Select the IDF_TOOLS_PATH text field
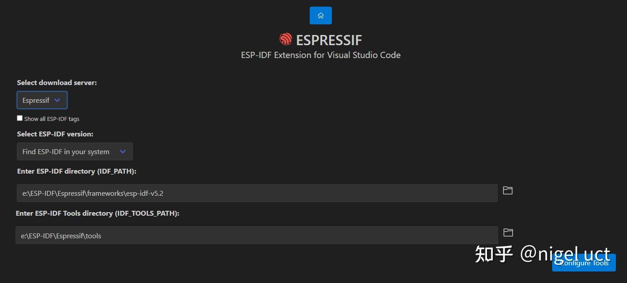The image size is (627, 283). click(257, 235)
